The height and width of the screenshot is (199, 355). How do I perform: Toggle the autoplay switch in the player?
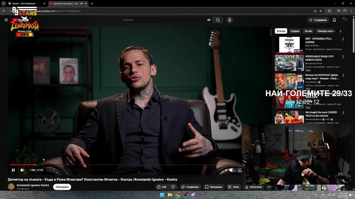(x=232, y=170)
